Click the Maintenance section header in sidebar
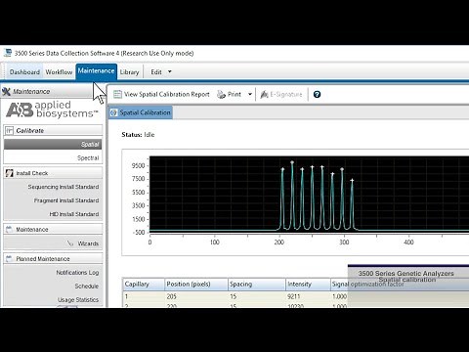The image size is (469, 352). pyautogui.click(x=53, y=230)
